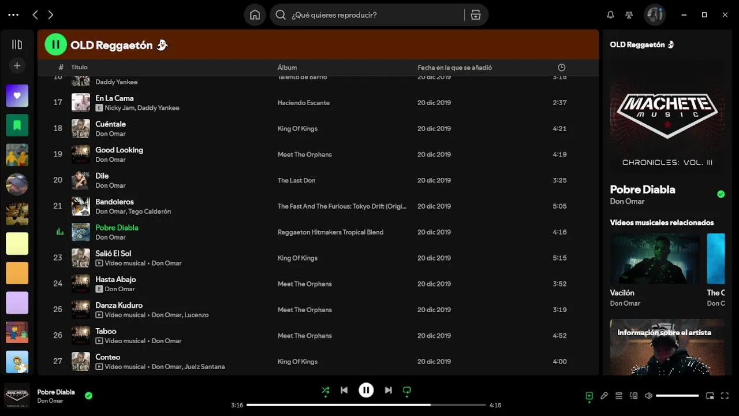
Task: Create a new playlist with the plus icon
Action: click(x=17, y=66)
